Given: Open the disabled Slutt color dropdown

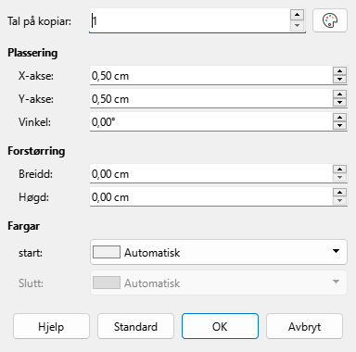Looking at the screenshot, I should click(x=219, y=283).
